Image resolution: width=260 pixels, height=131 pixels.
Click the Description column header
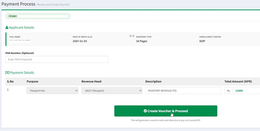click(153, 81)
